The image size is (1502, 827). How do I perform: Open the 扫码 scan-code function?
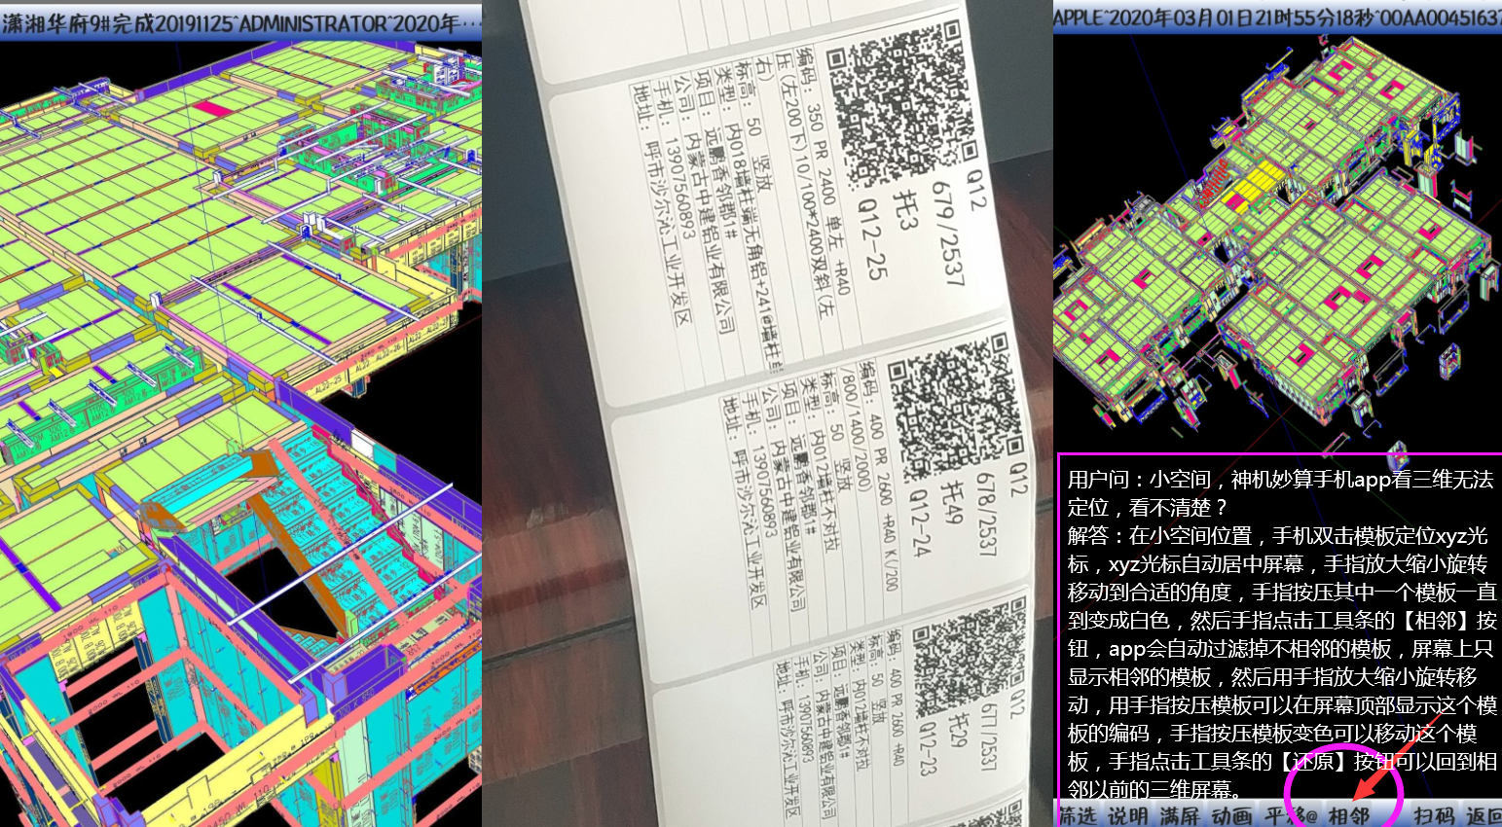click(x=1434, y=815)
